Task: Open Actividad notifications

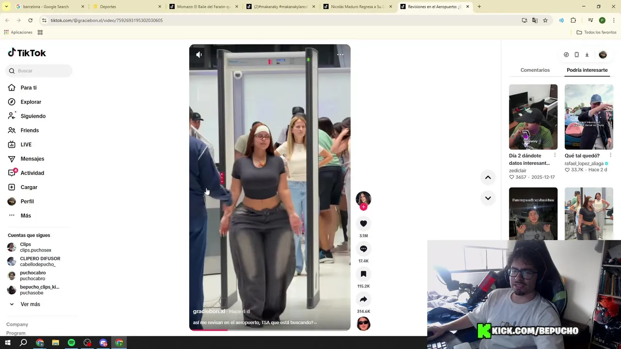Action: pos(26,173)
